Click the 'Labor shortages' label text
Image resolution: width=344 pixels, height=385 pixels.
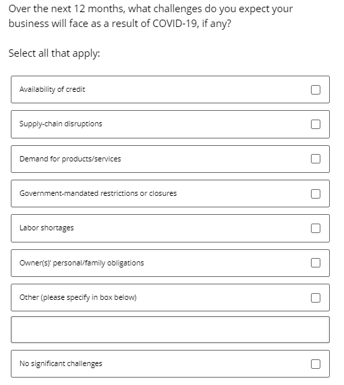click(47, 228)
